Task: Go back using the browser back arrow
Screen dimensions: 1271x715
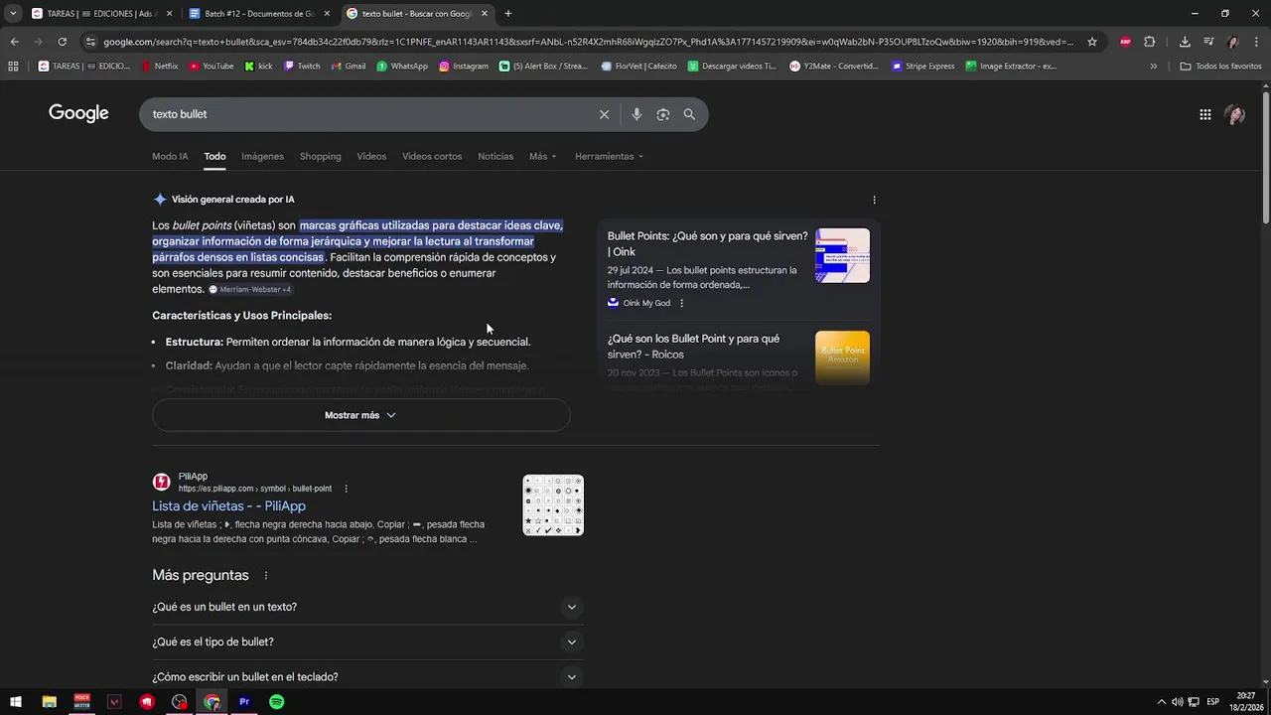Action: pyautogui.click(x=14, y=42)
